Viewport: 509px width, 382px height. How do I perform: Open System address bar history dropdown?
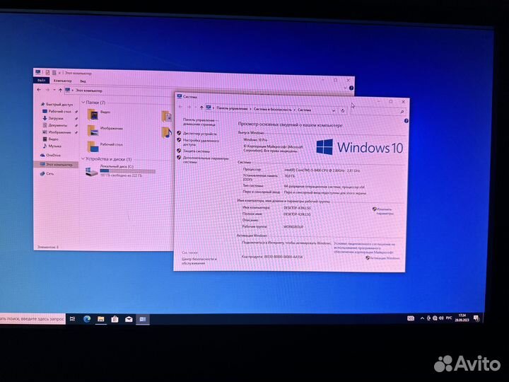pos(334,111)
